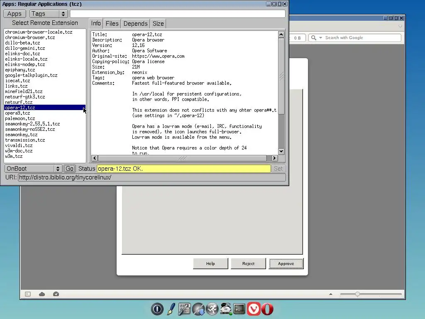
Task: Click the up arrow beside Opera's zoom slider
Action: [331, 294]
